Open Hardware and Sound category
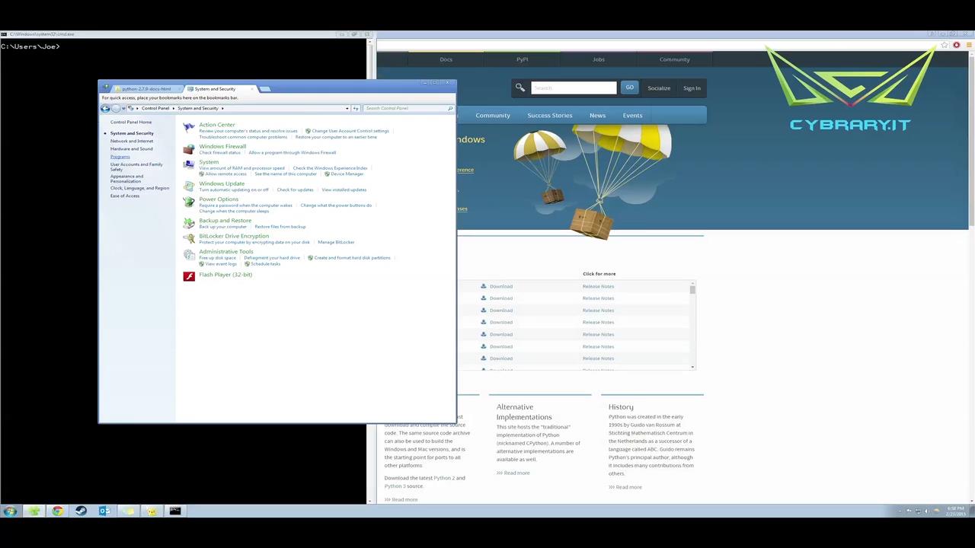 pos(131,149)
